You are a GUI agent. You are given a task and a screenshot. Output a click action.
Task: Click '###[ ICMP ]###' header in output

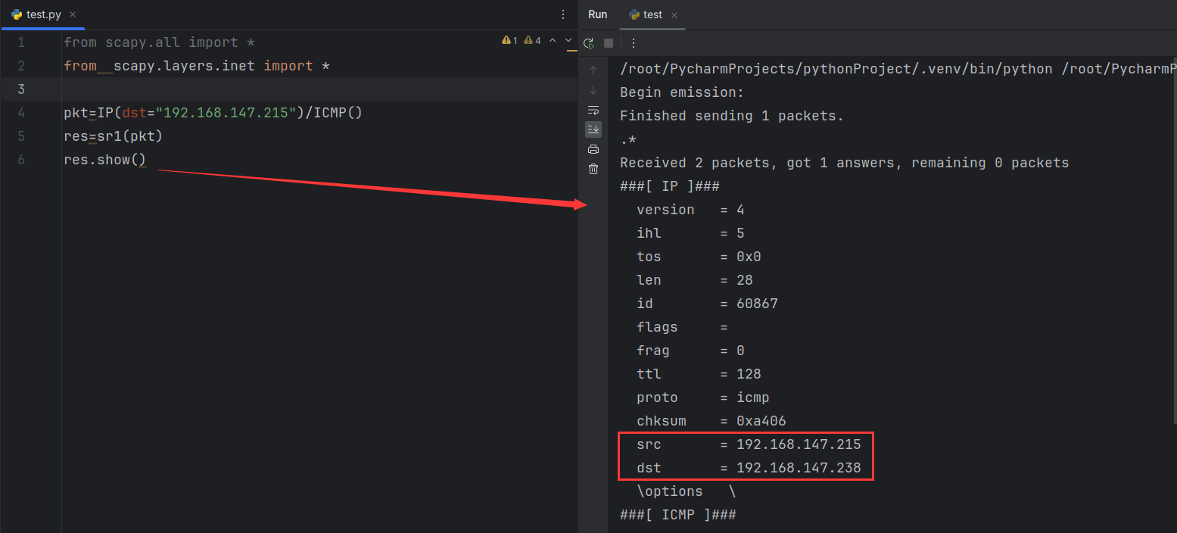click(x=677, y=515)
